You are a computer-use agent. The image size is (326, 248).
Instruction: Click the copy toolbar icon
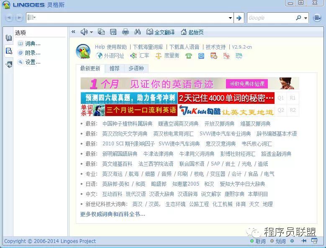pos(101,32)
